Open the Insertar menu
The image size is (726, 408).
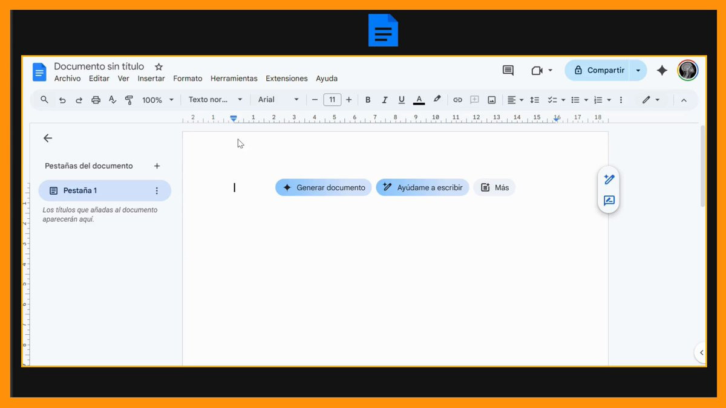[151, 79]
